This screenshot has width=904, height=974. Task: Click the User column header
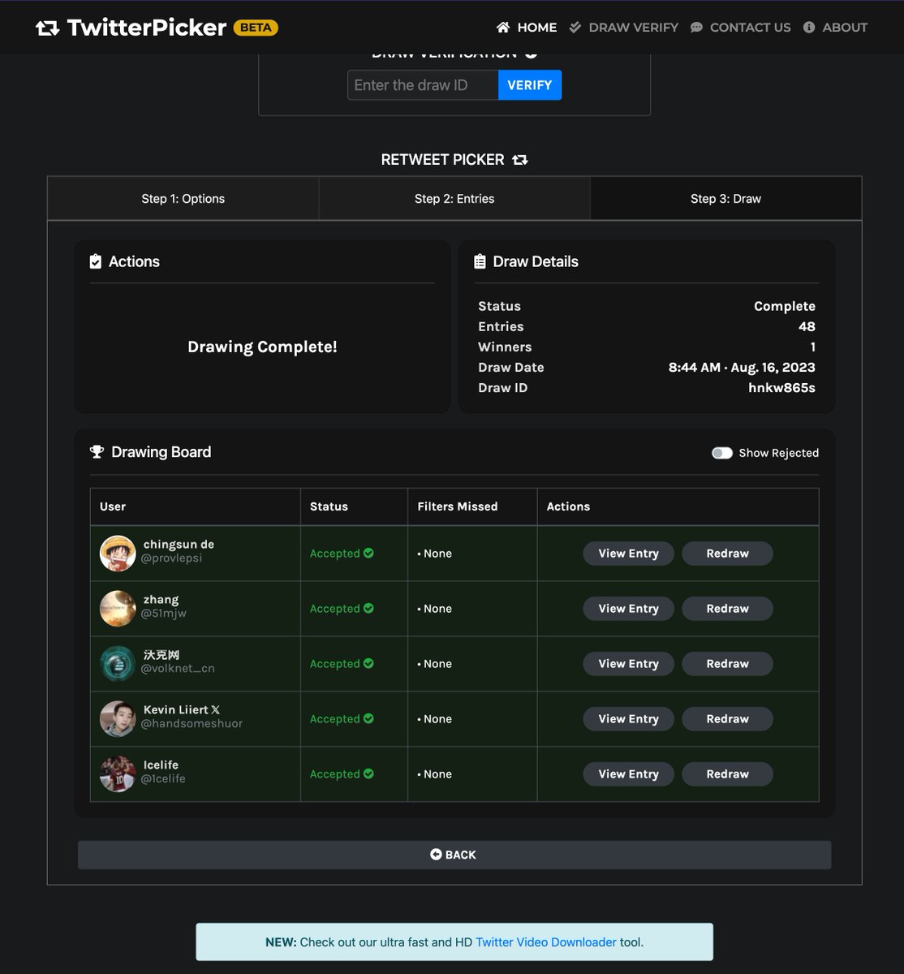(113, 506)
